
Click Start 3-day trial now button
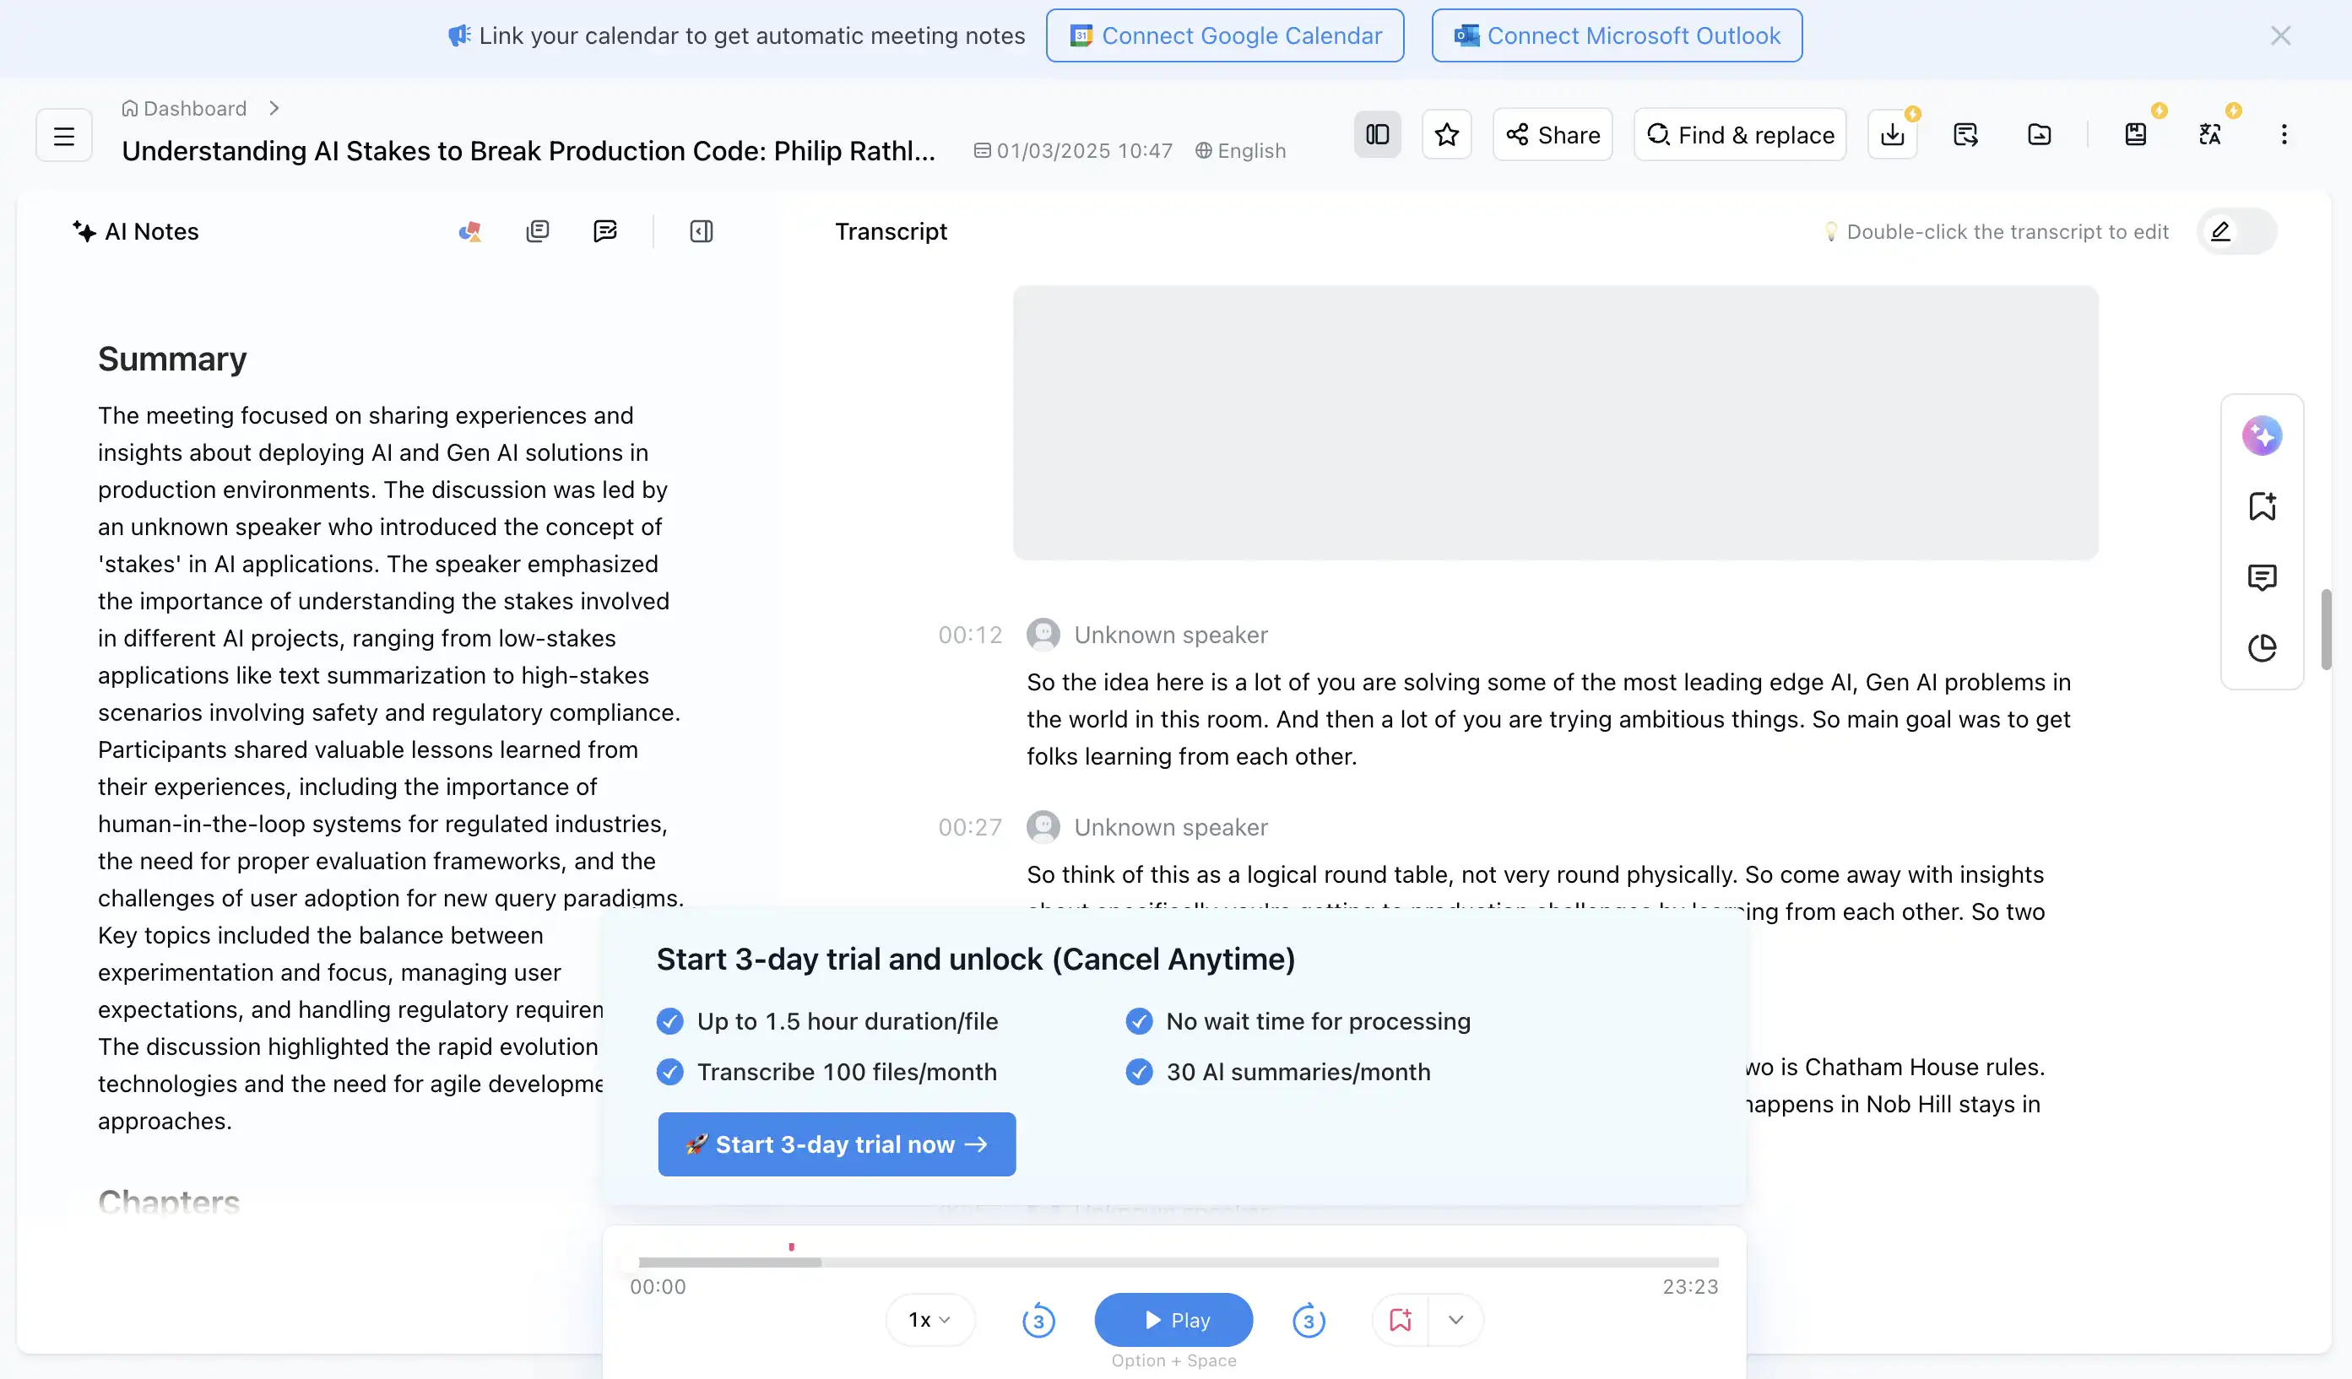835,1144
